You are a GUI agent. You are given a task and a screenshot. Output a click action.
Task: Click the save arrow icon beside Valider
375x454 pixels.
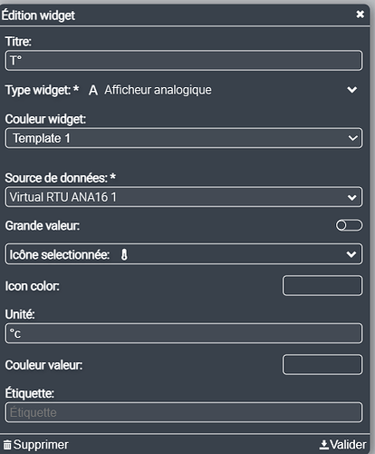[323, 445]
